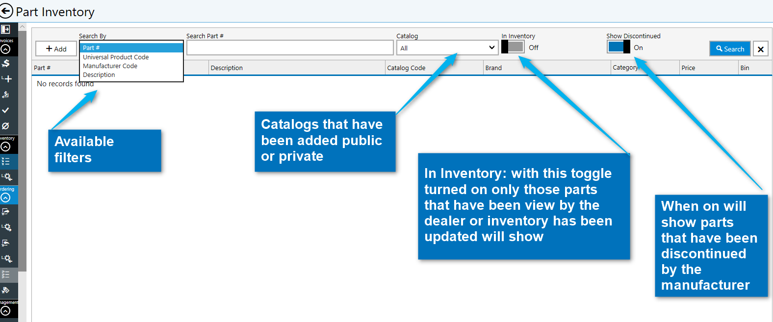Collapse the Ordering sidebar section

5,198
